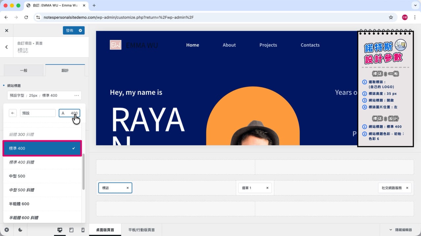Screen dimensions: 421x236
Task: Click the font weight list scrollbar
Action: [84, 171]
